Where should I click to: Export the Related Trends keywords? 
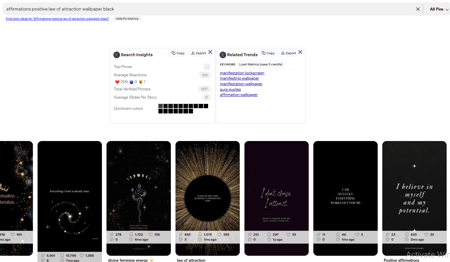(288, 53)
